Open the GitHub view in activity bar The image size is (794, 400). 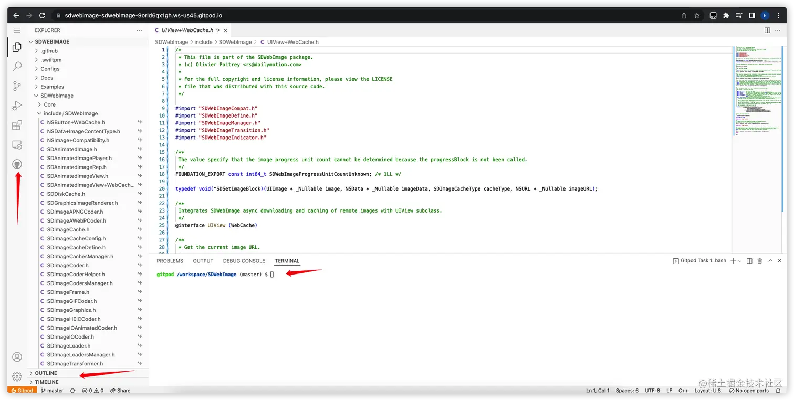click(x=17, y=164)
